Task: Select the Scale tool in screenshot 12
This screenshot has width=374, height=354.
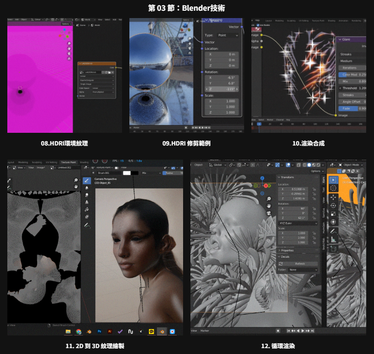Action: pos(333,214)
